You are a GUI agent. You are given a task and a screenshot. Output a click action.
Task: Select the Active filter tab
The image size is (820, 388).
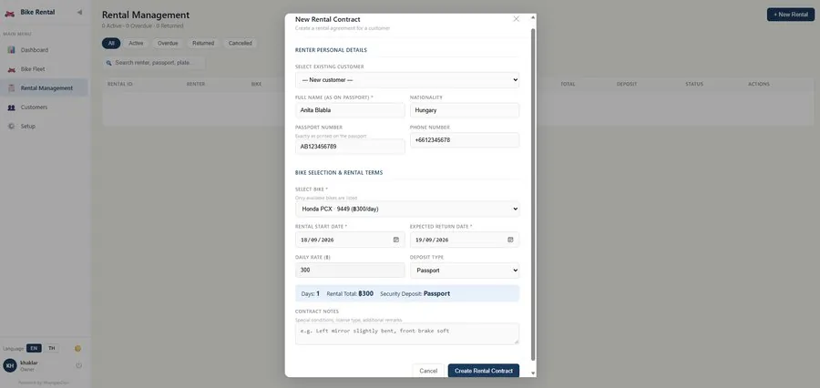(x=136, y=44)
